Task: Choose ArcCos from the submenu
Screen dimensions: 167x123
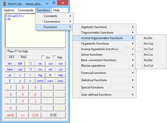Action: pos(151,44)
